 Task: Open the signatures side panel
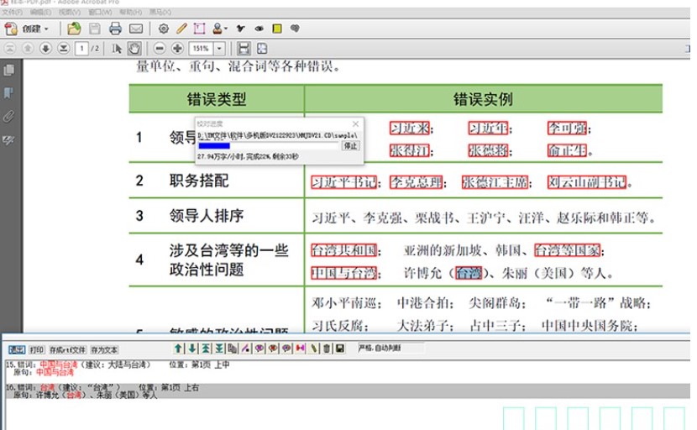click(x=8, y=140)
